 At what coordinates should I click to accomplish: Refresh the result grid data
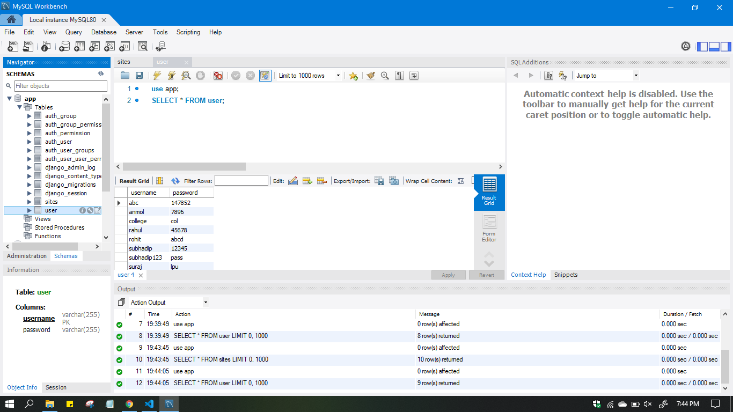175,181
